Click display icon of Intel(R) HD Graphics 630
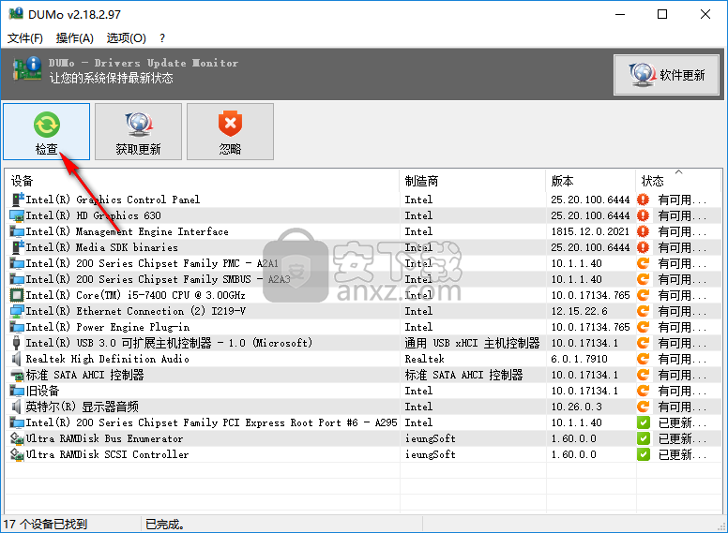Screen dimensions: 728x533 pos(17,216)
